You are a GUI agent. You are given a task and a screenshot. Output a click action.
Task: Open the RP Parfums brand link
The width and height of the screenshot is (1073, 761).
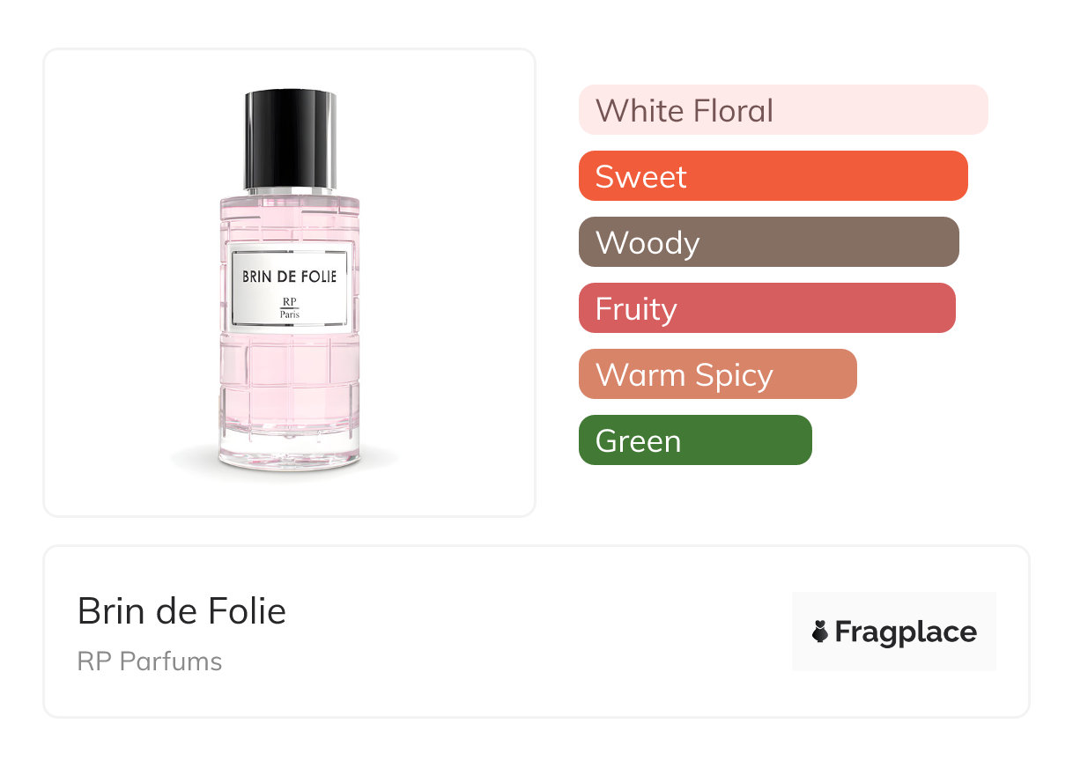click(x=150, y=661)
